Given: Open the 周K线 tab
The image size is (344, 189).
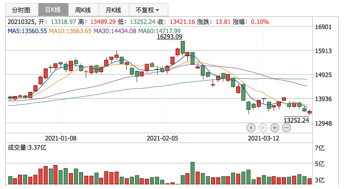Looking at the screenshot, I should pos(83,10).
